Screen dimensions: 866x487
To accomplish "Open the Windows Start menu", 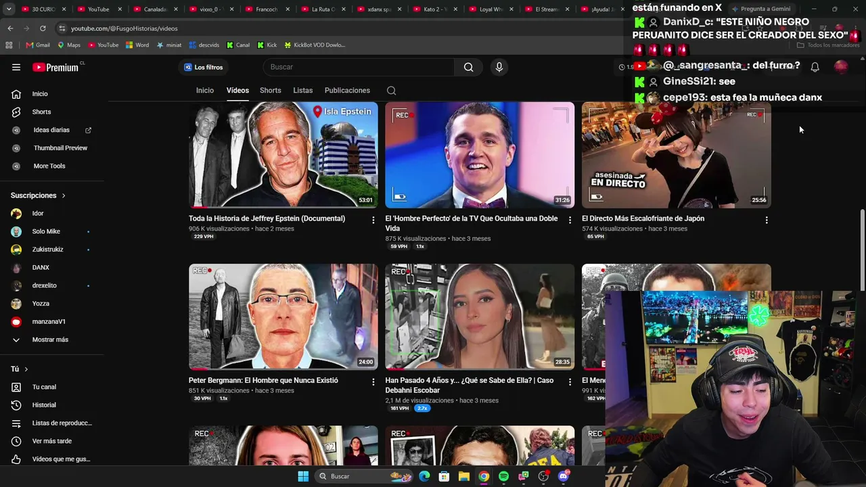I will point(303,476).
